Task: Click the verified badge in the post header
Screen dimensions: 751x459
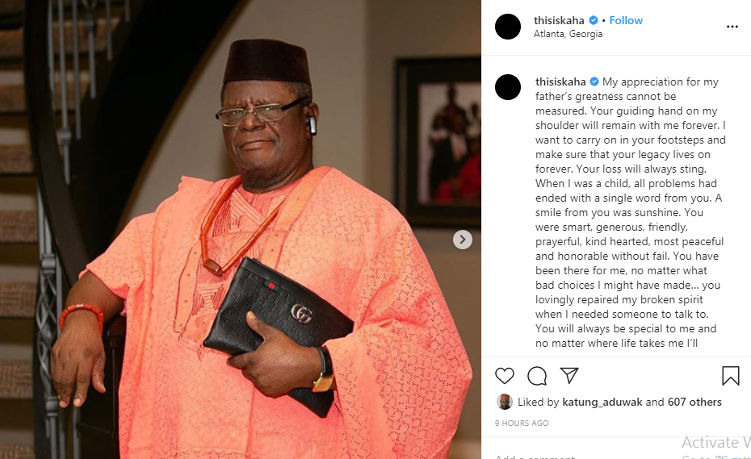Action: [x=594, y=21]
